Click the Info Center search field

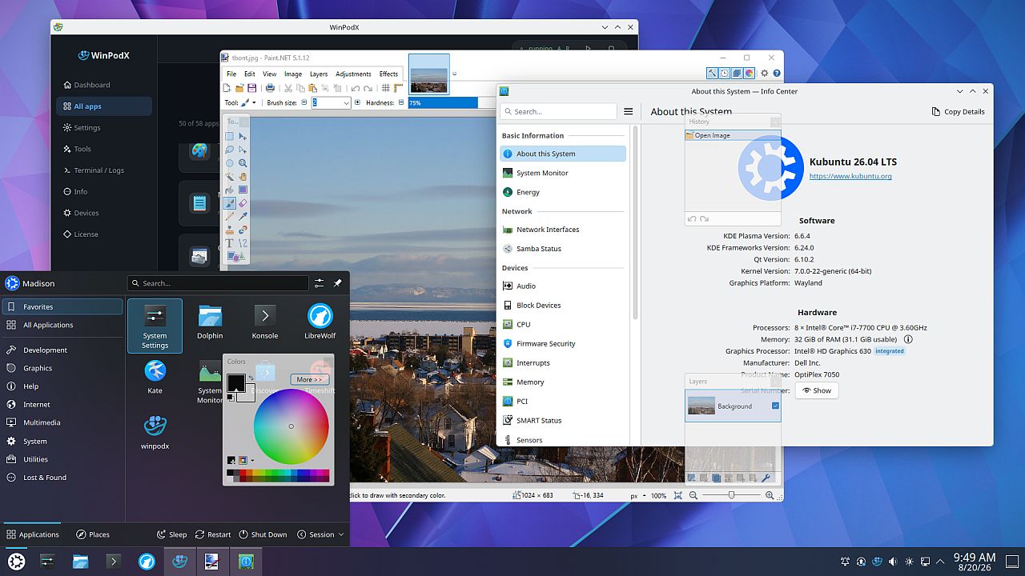click(558, 111)
